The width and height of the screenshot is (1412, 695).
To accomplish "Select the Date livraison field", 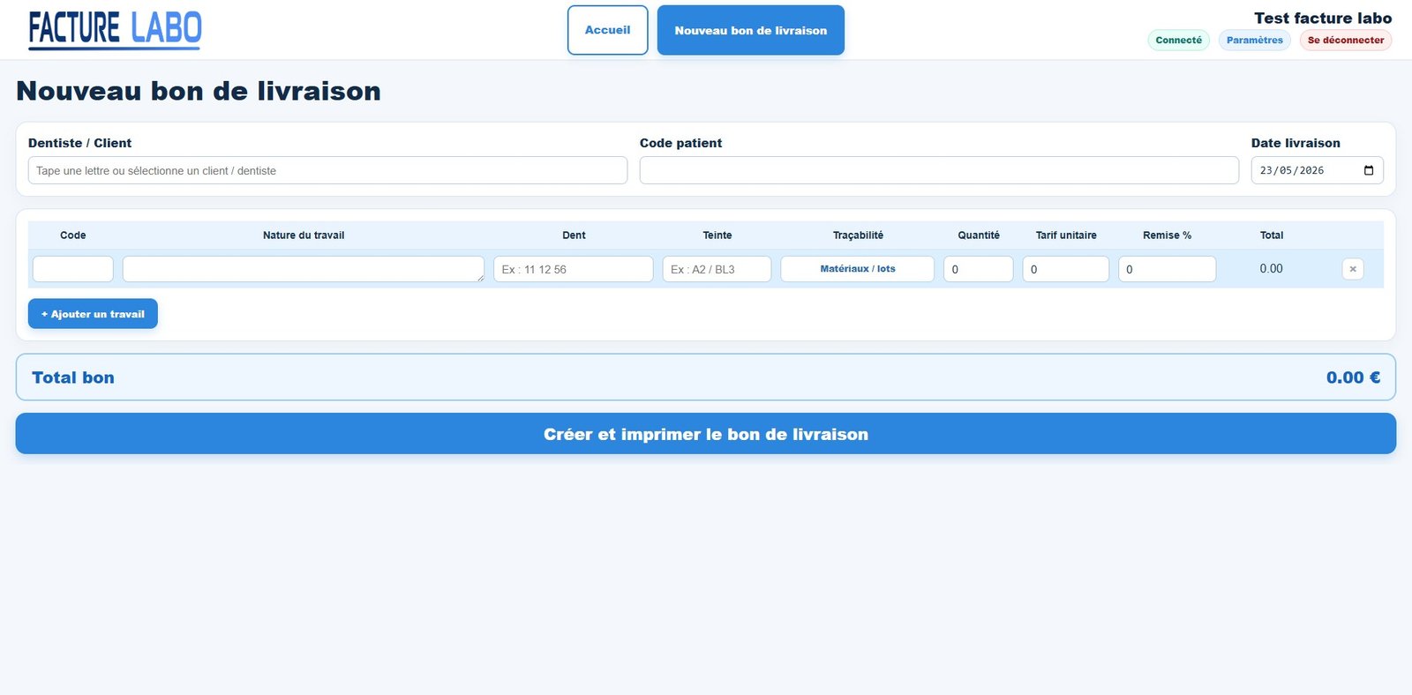I will click(1317, 170).
